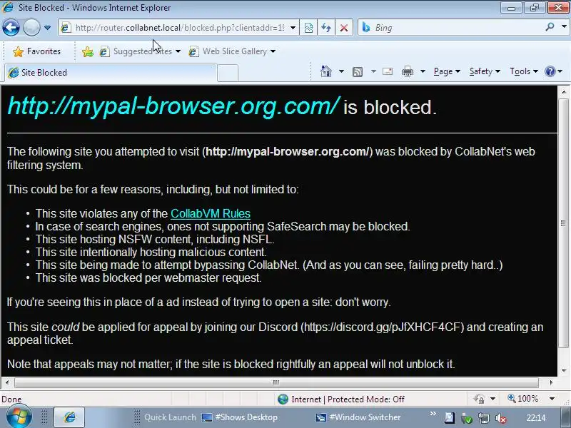This screenshot has height=428, width=571.
Task: Click the green shield tray icon
Action: point(467,418)
